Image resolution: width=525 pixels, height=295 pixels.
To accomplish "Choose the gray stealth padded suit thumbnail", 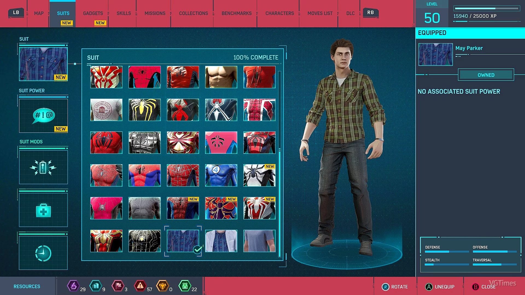I will click(145, 208).
